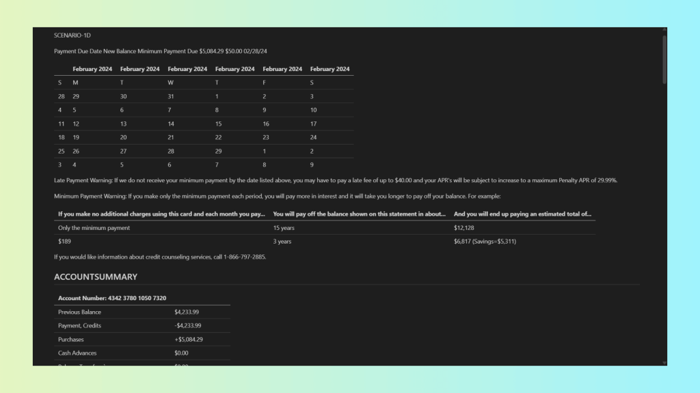Select the $189 payment cell
This screenshot has height=393, width=700.
(64, 242)
